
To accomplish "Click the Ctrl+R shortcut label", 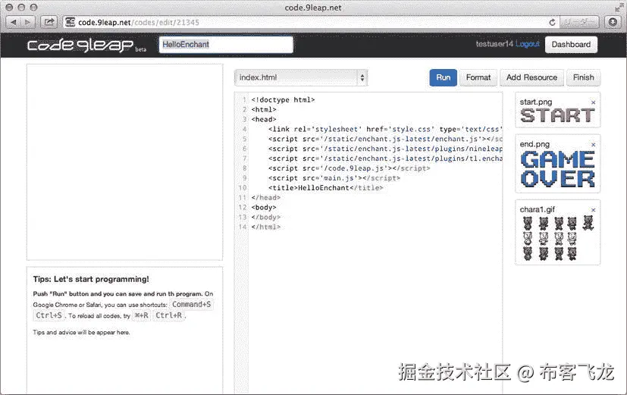I will coord(169,315).
